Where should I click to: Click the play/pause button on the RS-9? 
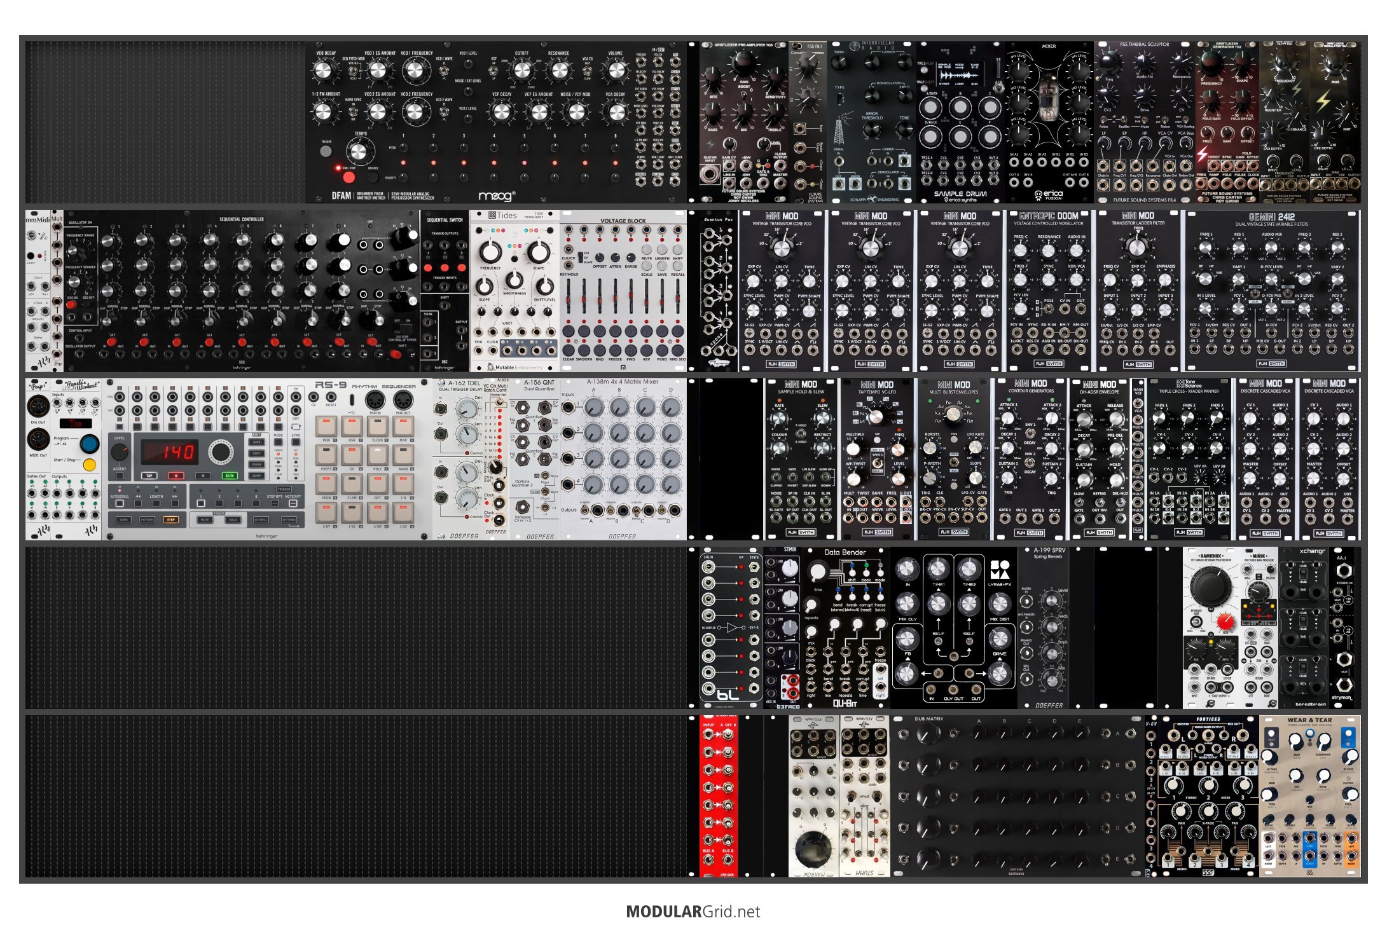pos(230,476)
